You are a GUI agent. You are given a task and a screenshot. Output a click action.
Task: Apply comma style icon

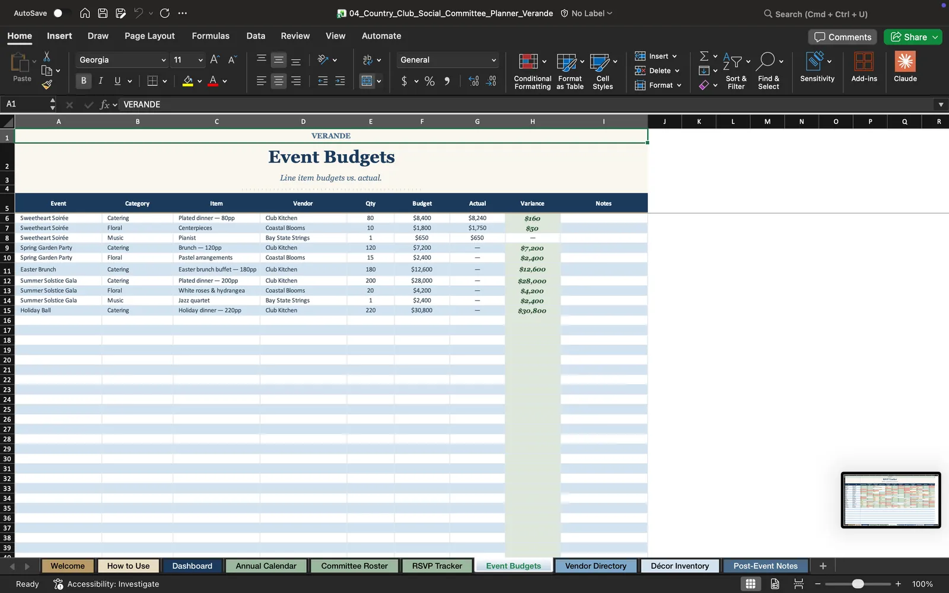pos(447,81)
